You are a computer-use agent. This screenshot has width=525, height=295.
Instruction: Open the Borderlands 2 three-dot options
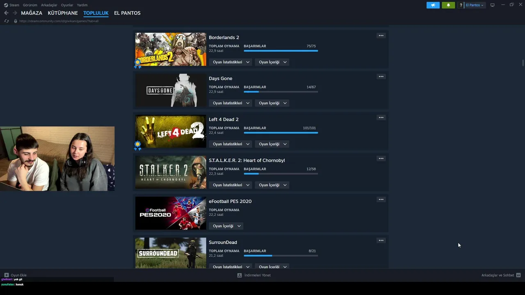click(x=381, y=36)
